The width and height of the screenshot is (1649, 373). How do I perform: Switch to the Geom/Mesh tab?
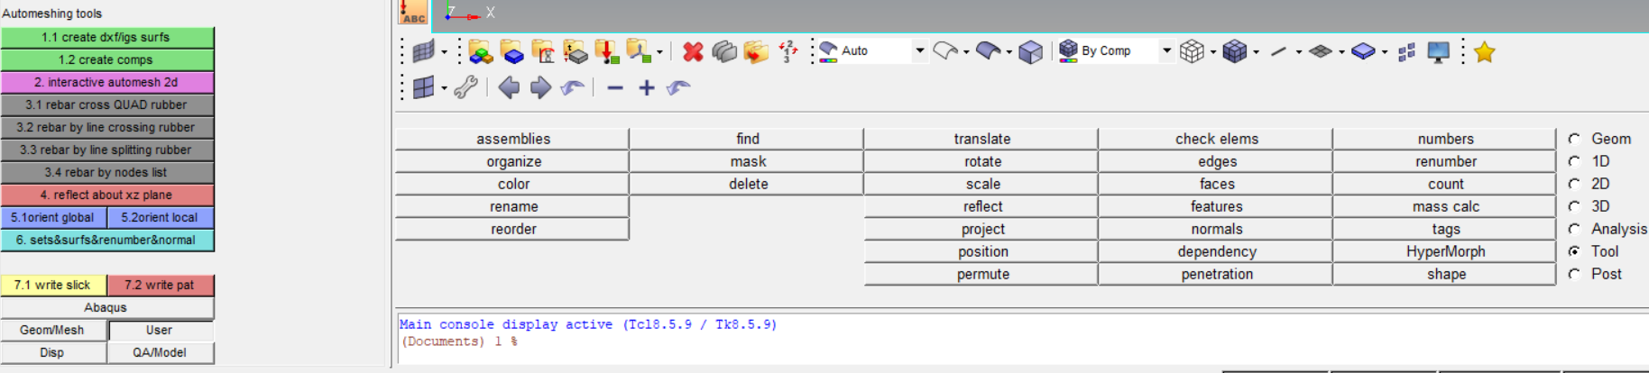53,331
